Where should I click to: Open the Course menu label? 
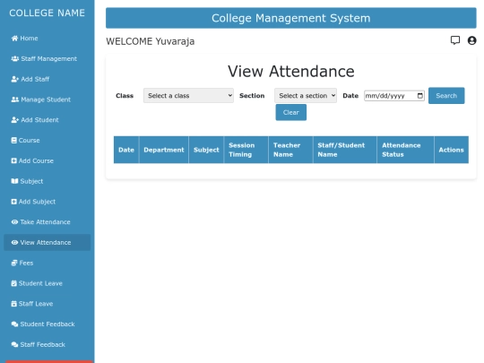[x=29, y=141]
